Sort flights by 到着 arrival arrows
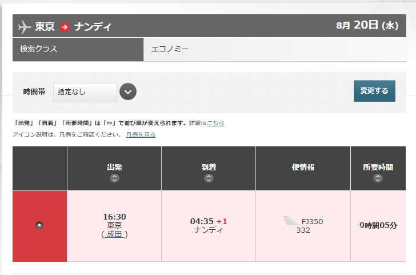The width and height of the screenshot is (416, 275). (x=209, y=178)
